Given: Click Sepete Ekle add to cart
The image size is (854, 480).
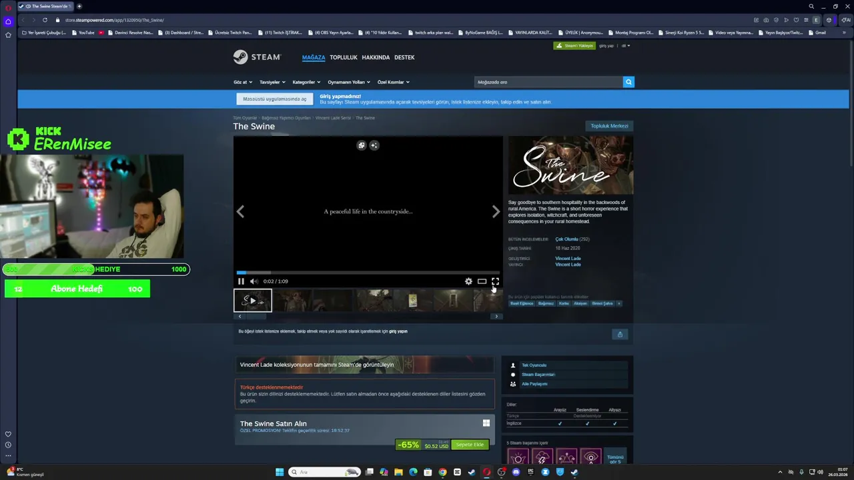Looking at the screenshot, I should point(470,445).
